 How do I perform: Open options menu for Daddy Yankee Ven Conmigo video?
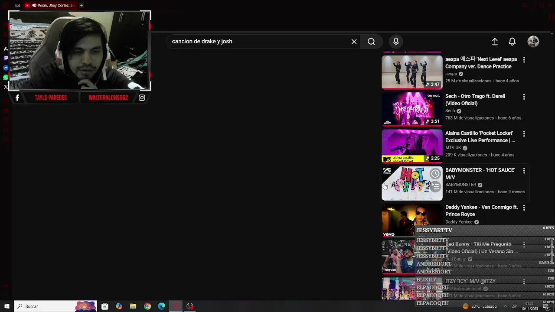pyautogui.click(x=524, y=208)
